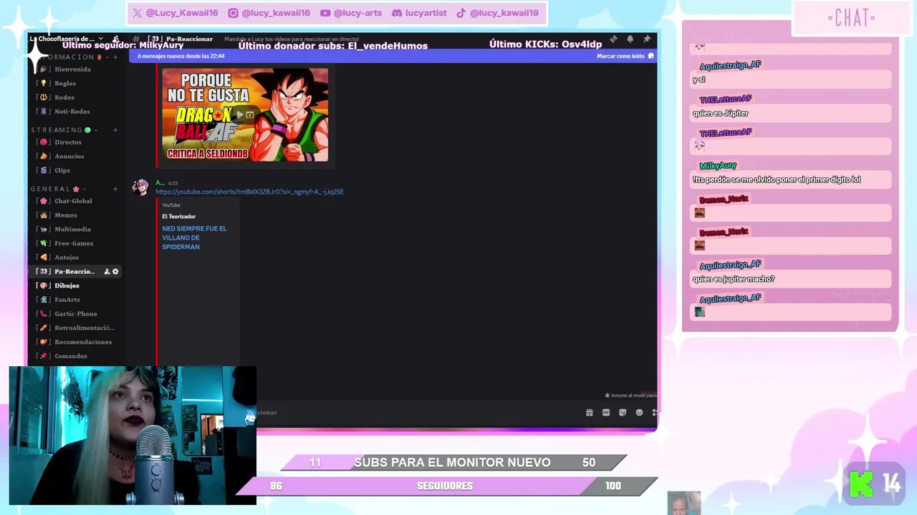Open the youtube.com/shorts link
Screen dimensions: 917x515
click(x=249, y=192)
